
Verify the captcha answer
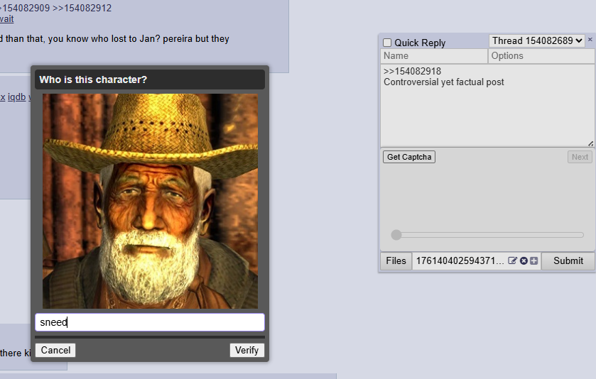point(246,350)
